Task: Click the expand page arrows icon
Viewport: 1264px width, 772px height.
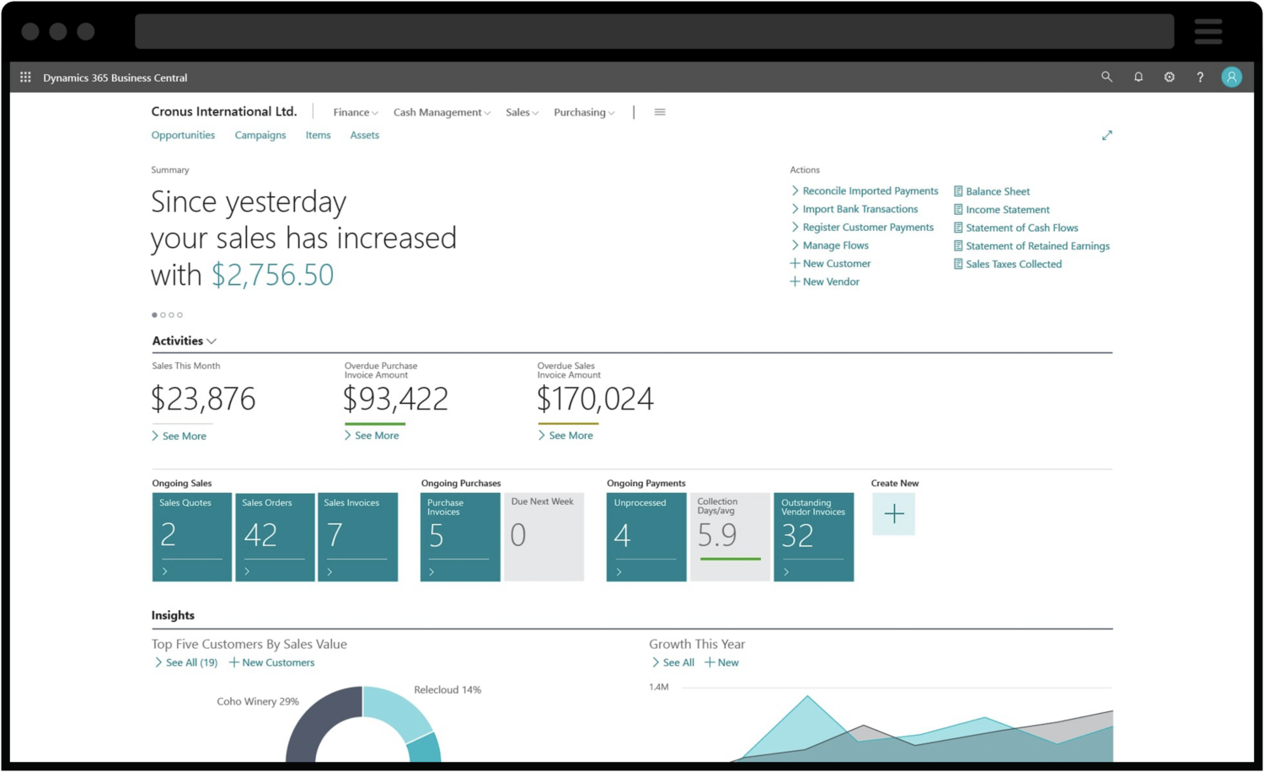Action: pyautogui.click(x=1106, y=135)
